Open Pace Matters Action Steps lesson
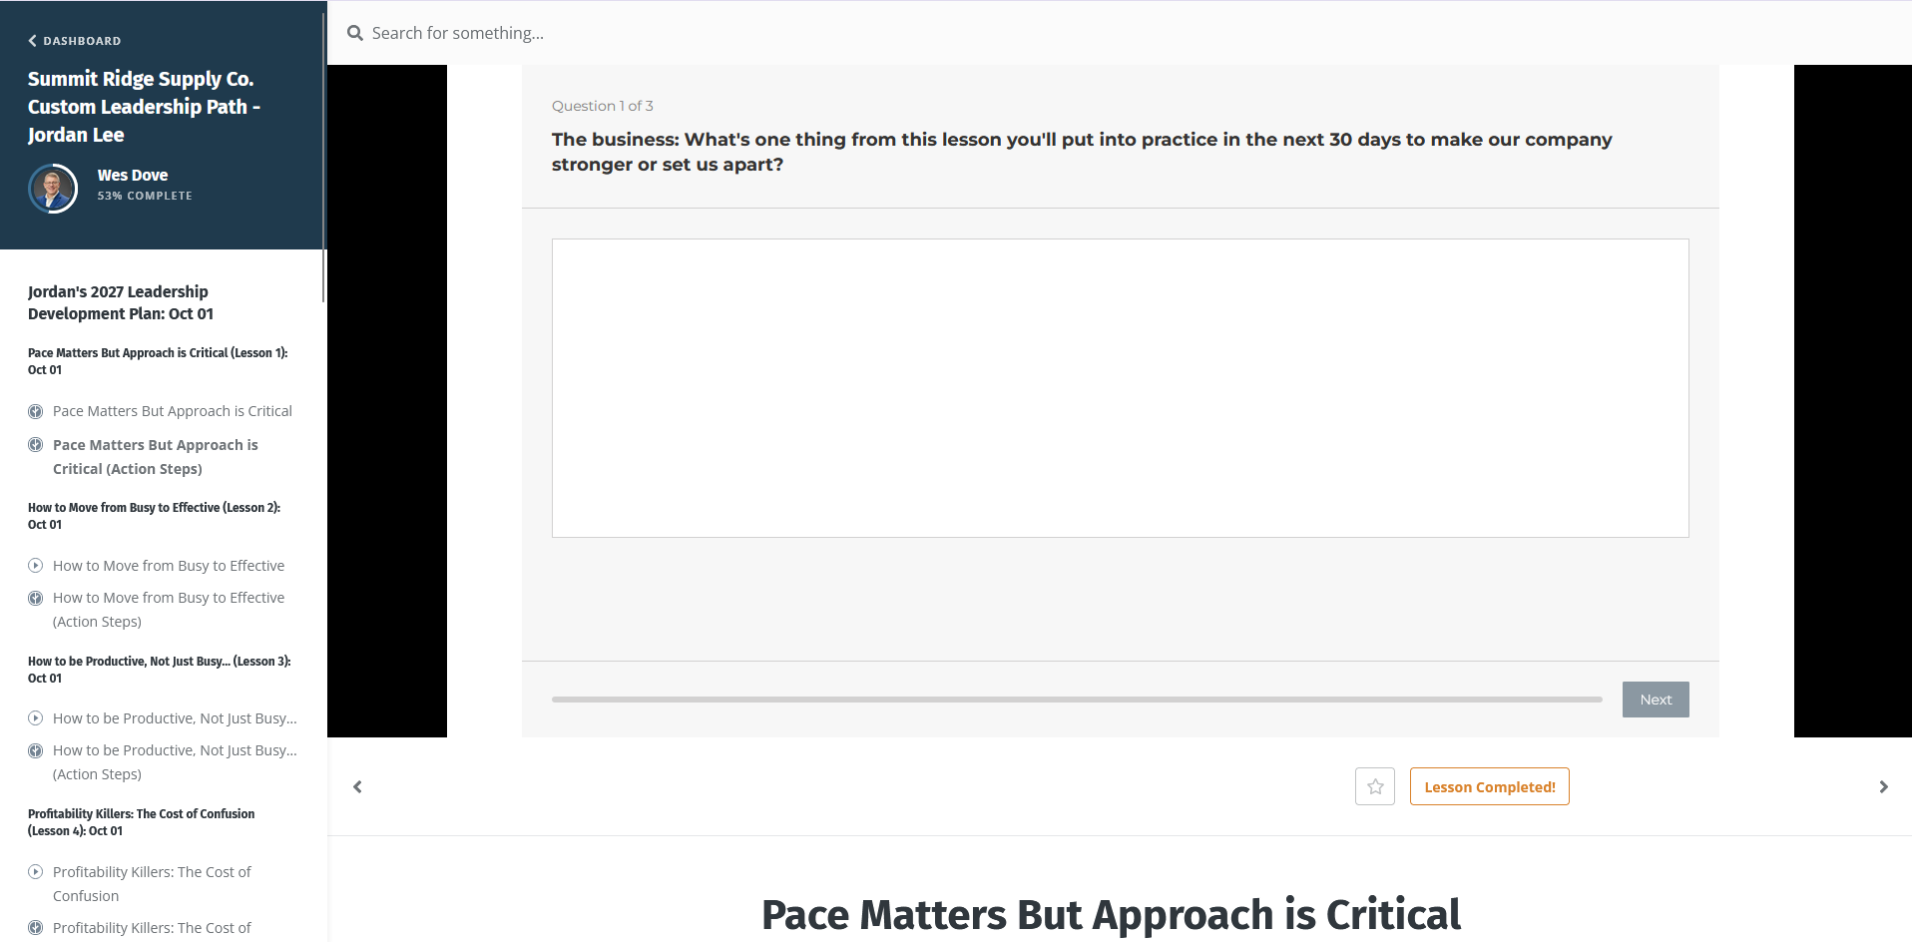Image resolution: width=1912 pixels, height=942 pixels. (x=156, y=457)
